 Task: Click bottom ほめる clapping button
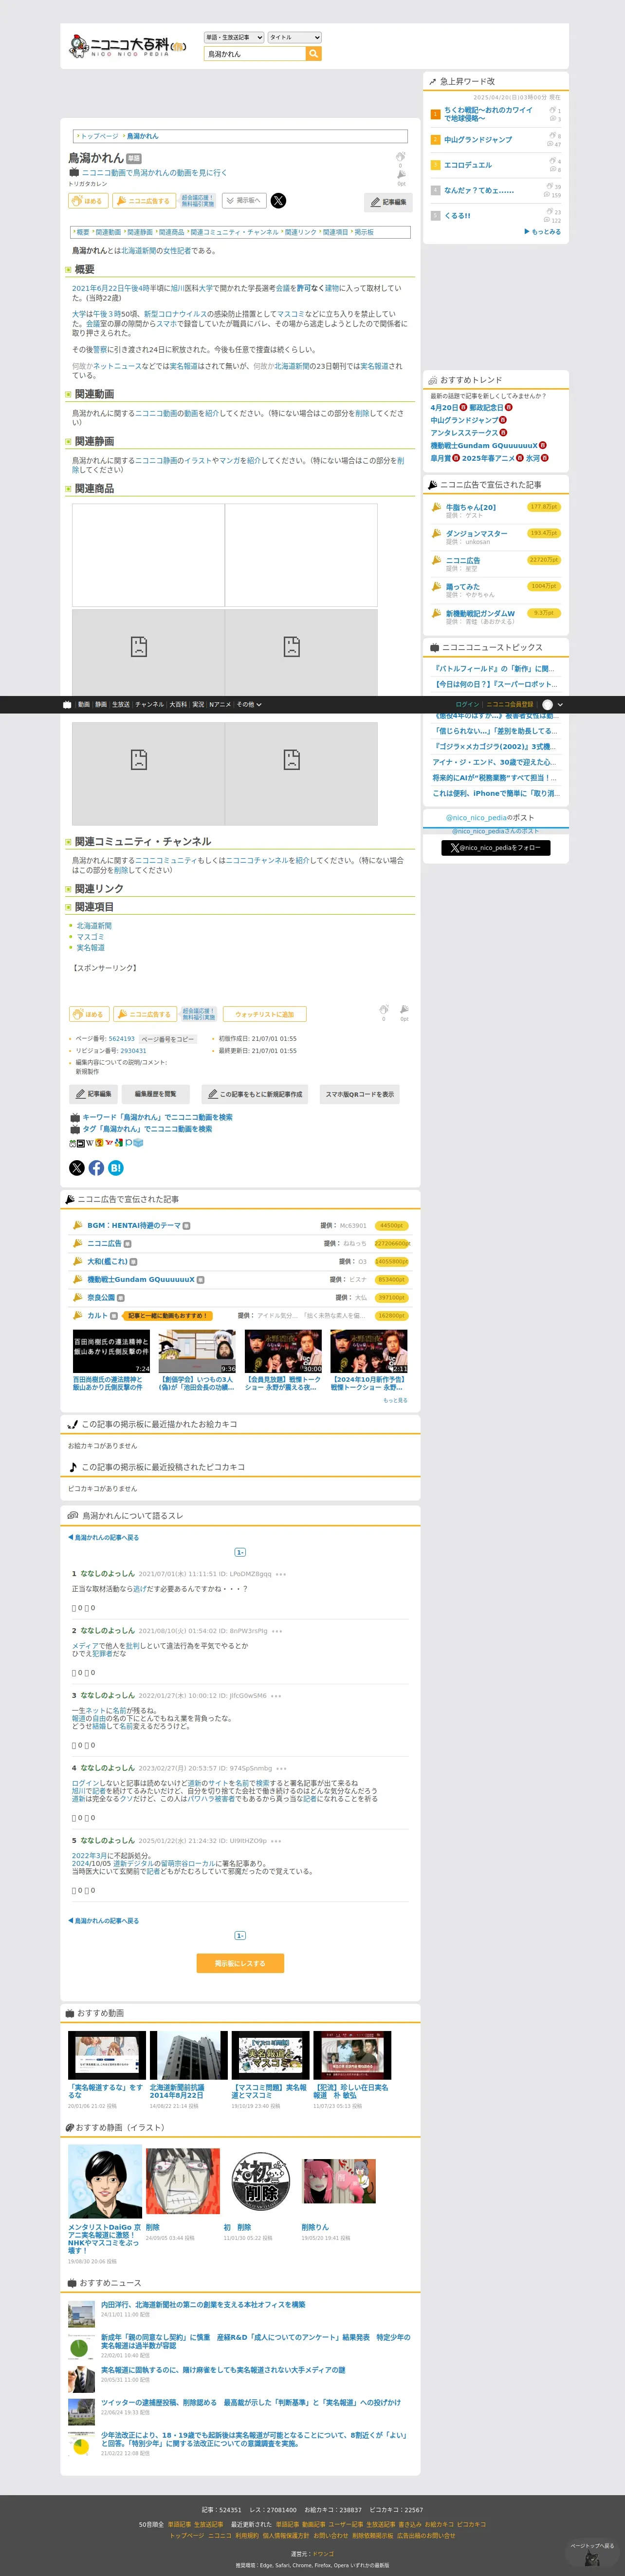[89, 1014]
